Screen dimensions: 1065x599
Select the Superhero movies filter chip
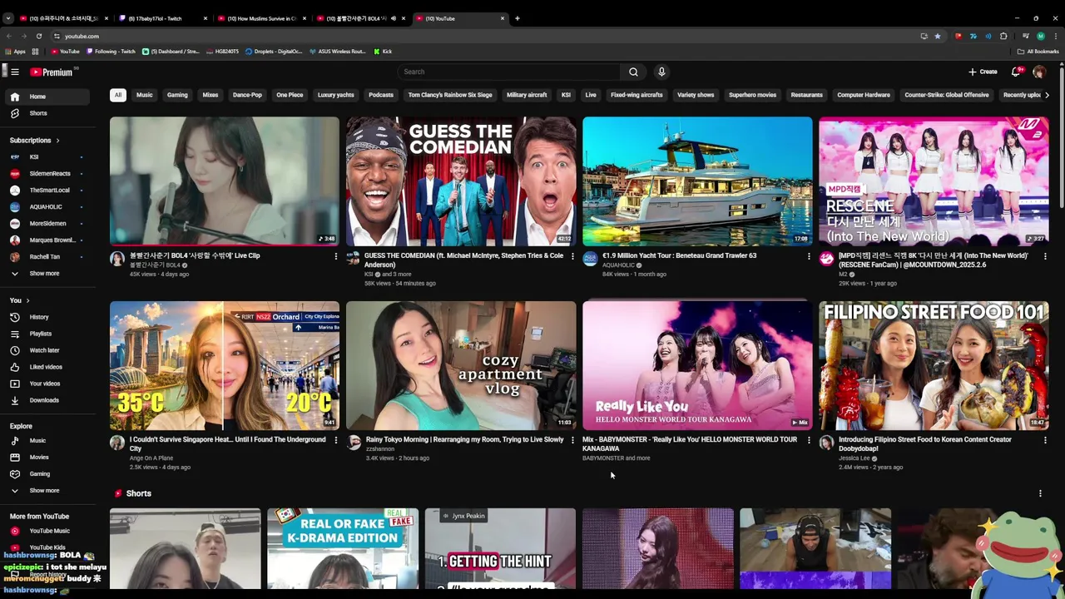pyautogui.click(x=752, y=95)
